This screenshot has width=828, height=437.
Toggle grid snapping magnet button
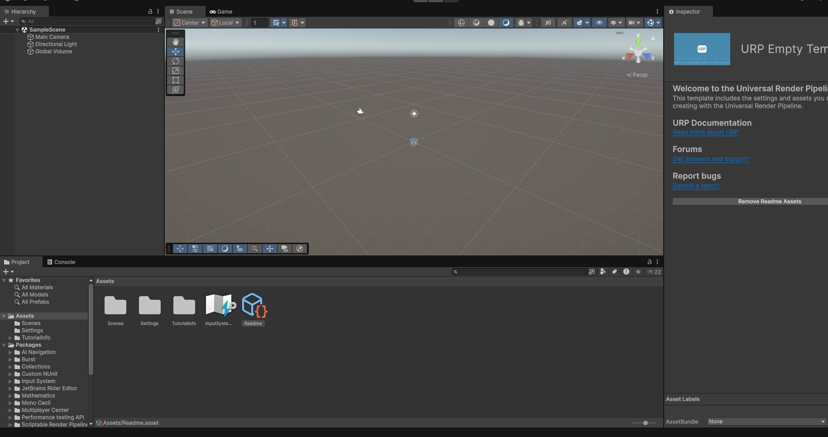click(294, 23)
